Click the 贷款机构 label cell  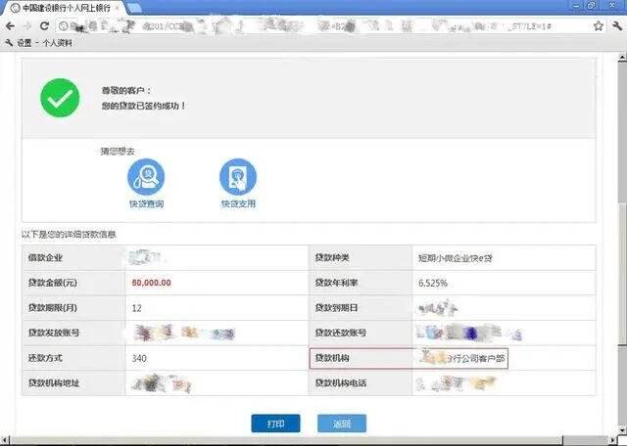pyautogui.click(x=361, y=358)
